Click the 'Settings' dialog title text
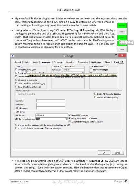This screenshot has width=137, height=194. (x=68, y=56)
